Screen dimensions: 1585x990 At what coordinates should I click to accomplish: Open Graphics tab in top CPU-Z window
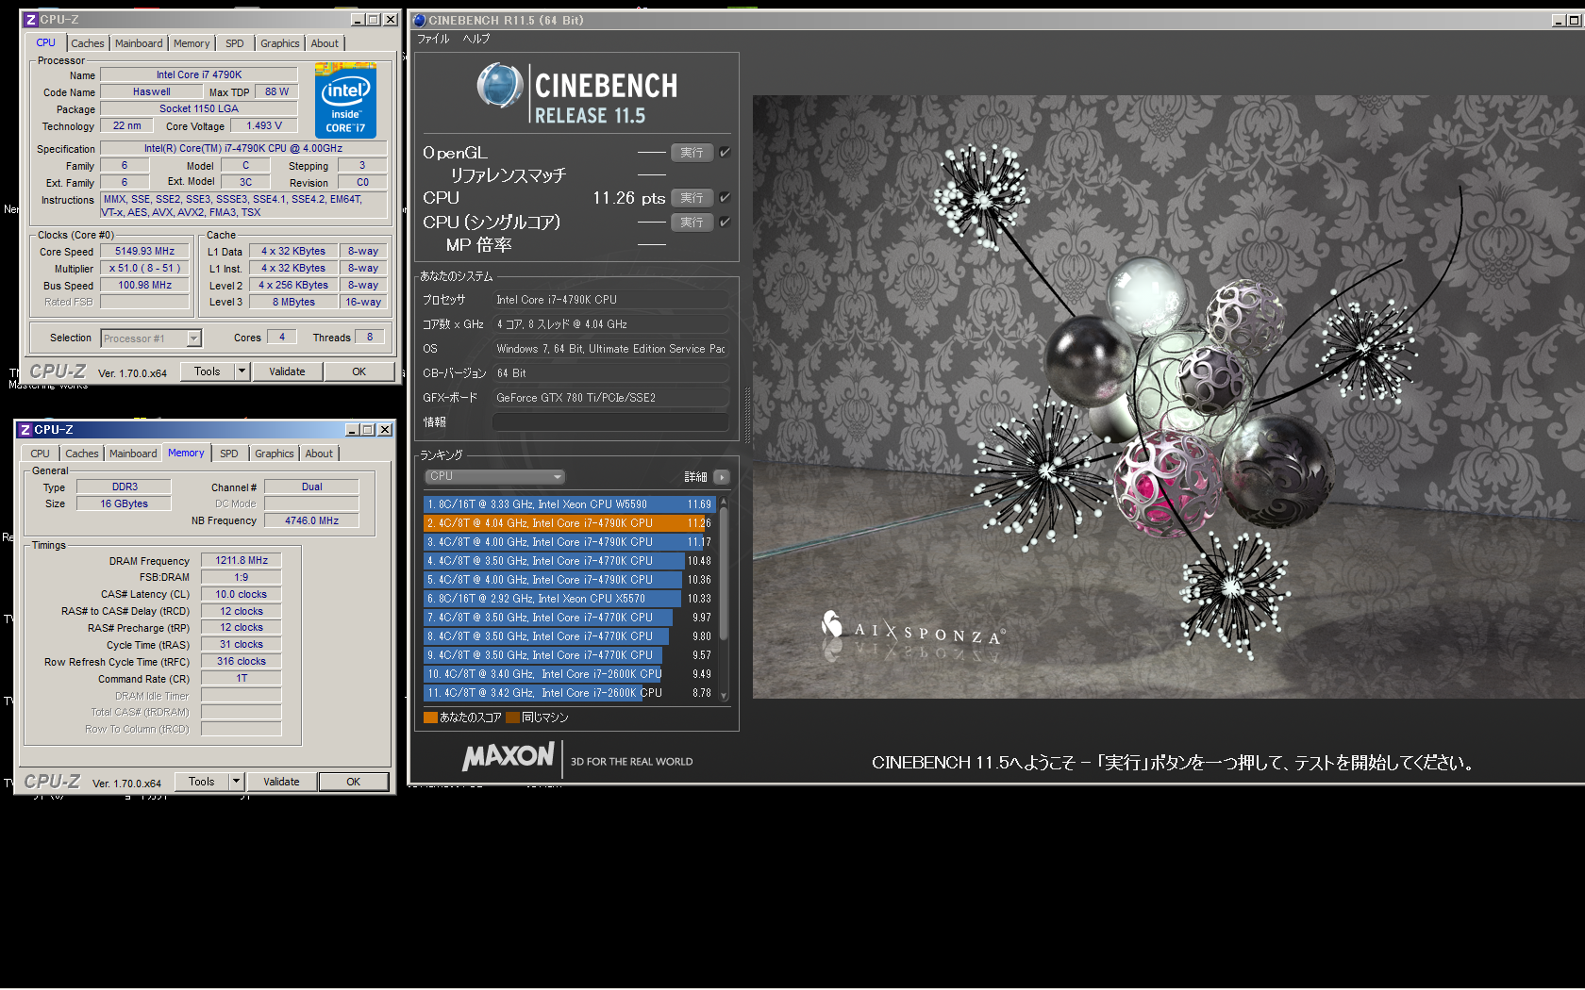pos(280,43)
